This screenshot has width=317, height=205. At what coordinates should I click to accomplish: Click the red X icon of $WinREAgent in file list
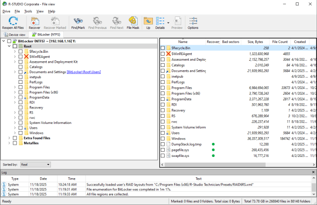point(168,54)
